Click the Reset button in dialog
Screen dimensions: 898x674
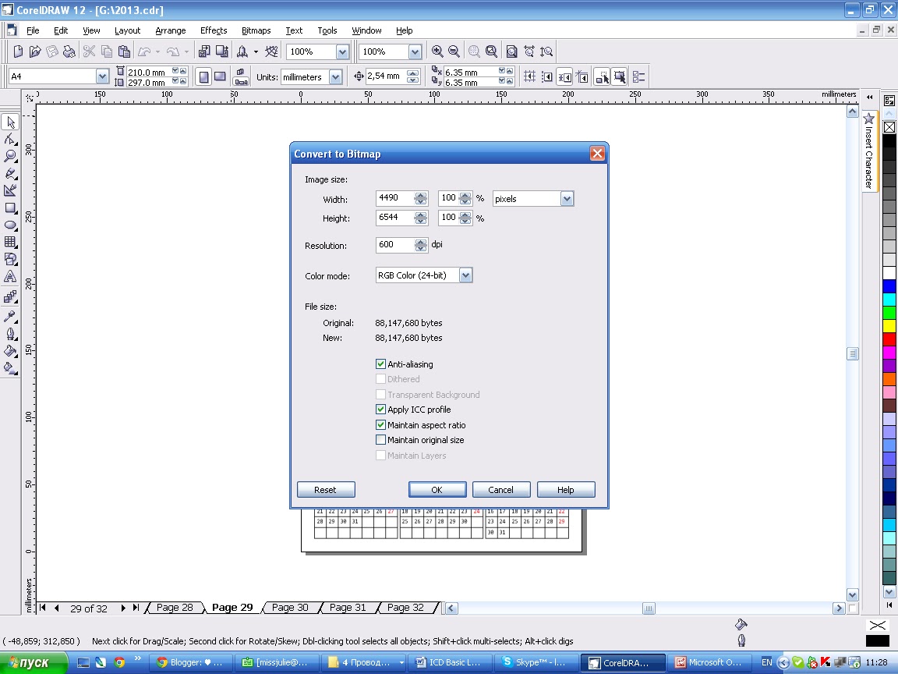point(325,489)
